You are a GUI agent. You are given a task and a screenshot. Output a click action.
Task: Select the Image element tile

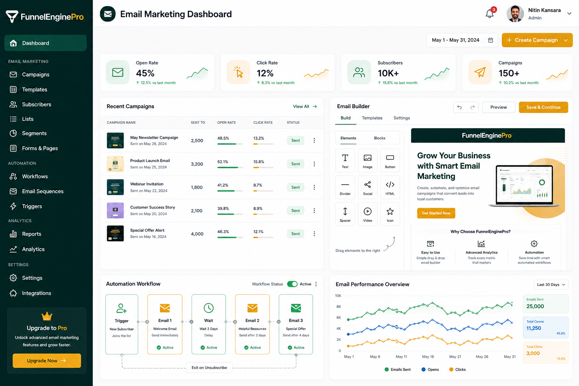tap(368, 161)
